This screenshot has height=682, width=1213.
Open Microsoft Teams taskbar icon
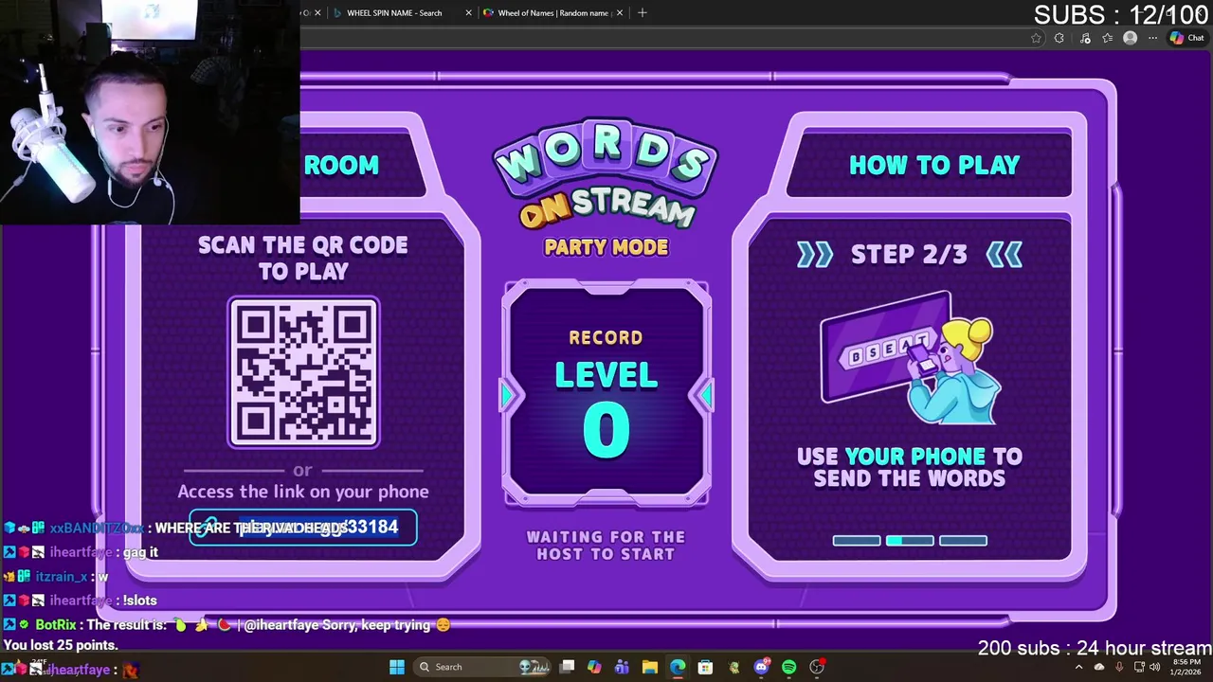[x=622, y=667]
